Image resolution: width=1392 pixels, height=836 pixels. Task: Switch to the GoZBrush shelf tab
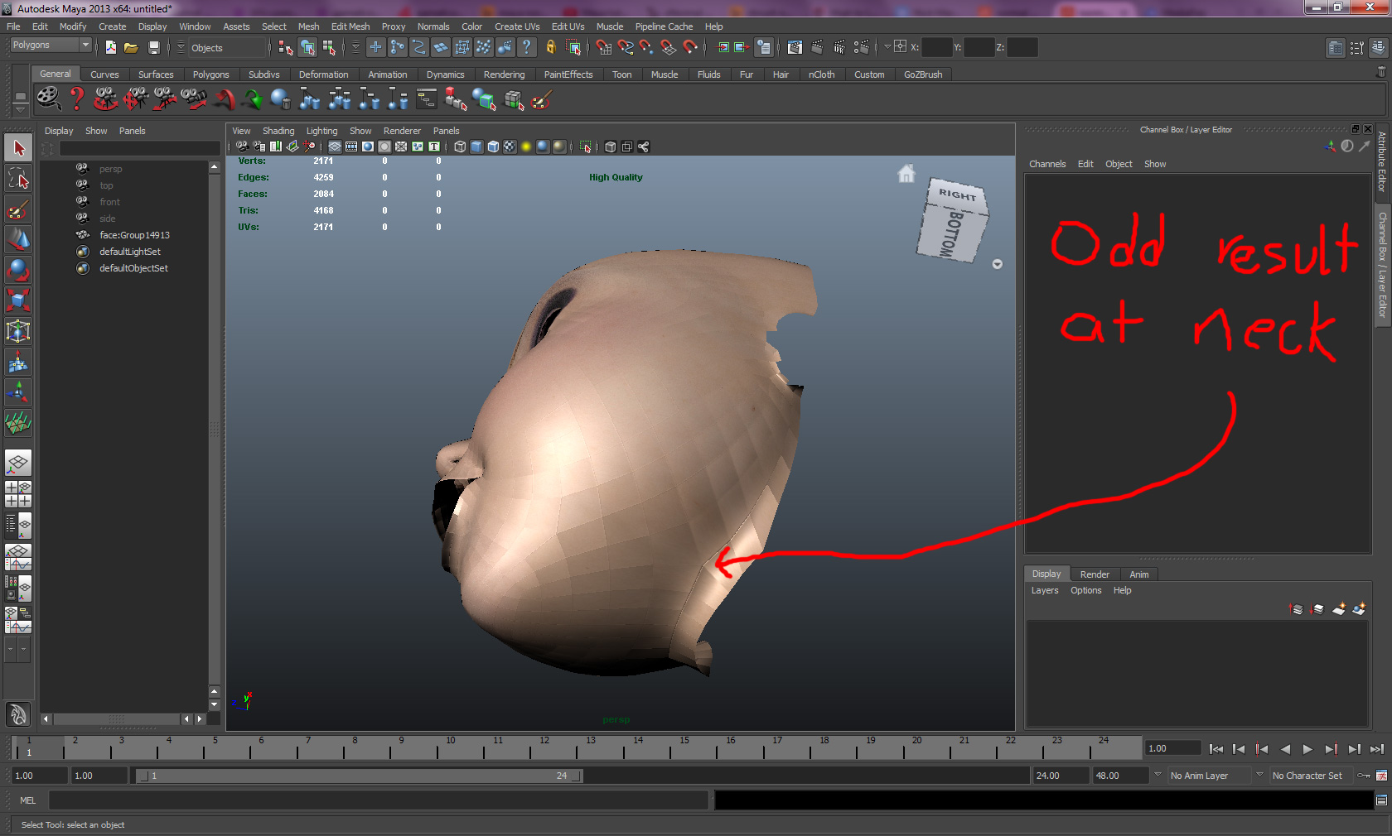[923, 74]
